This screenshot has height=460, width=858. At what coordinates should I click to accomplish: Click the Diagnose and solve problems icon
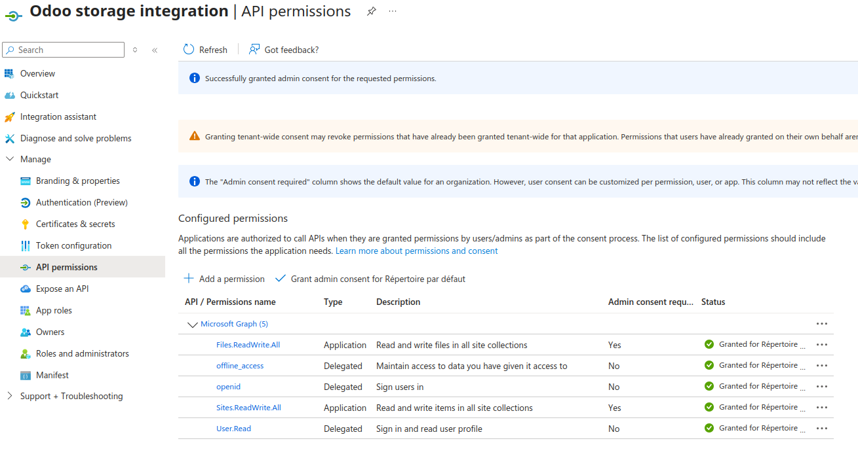(x=9, y=138)
